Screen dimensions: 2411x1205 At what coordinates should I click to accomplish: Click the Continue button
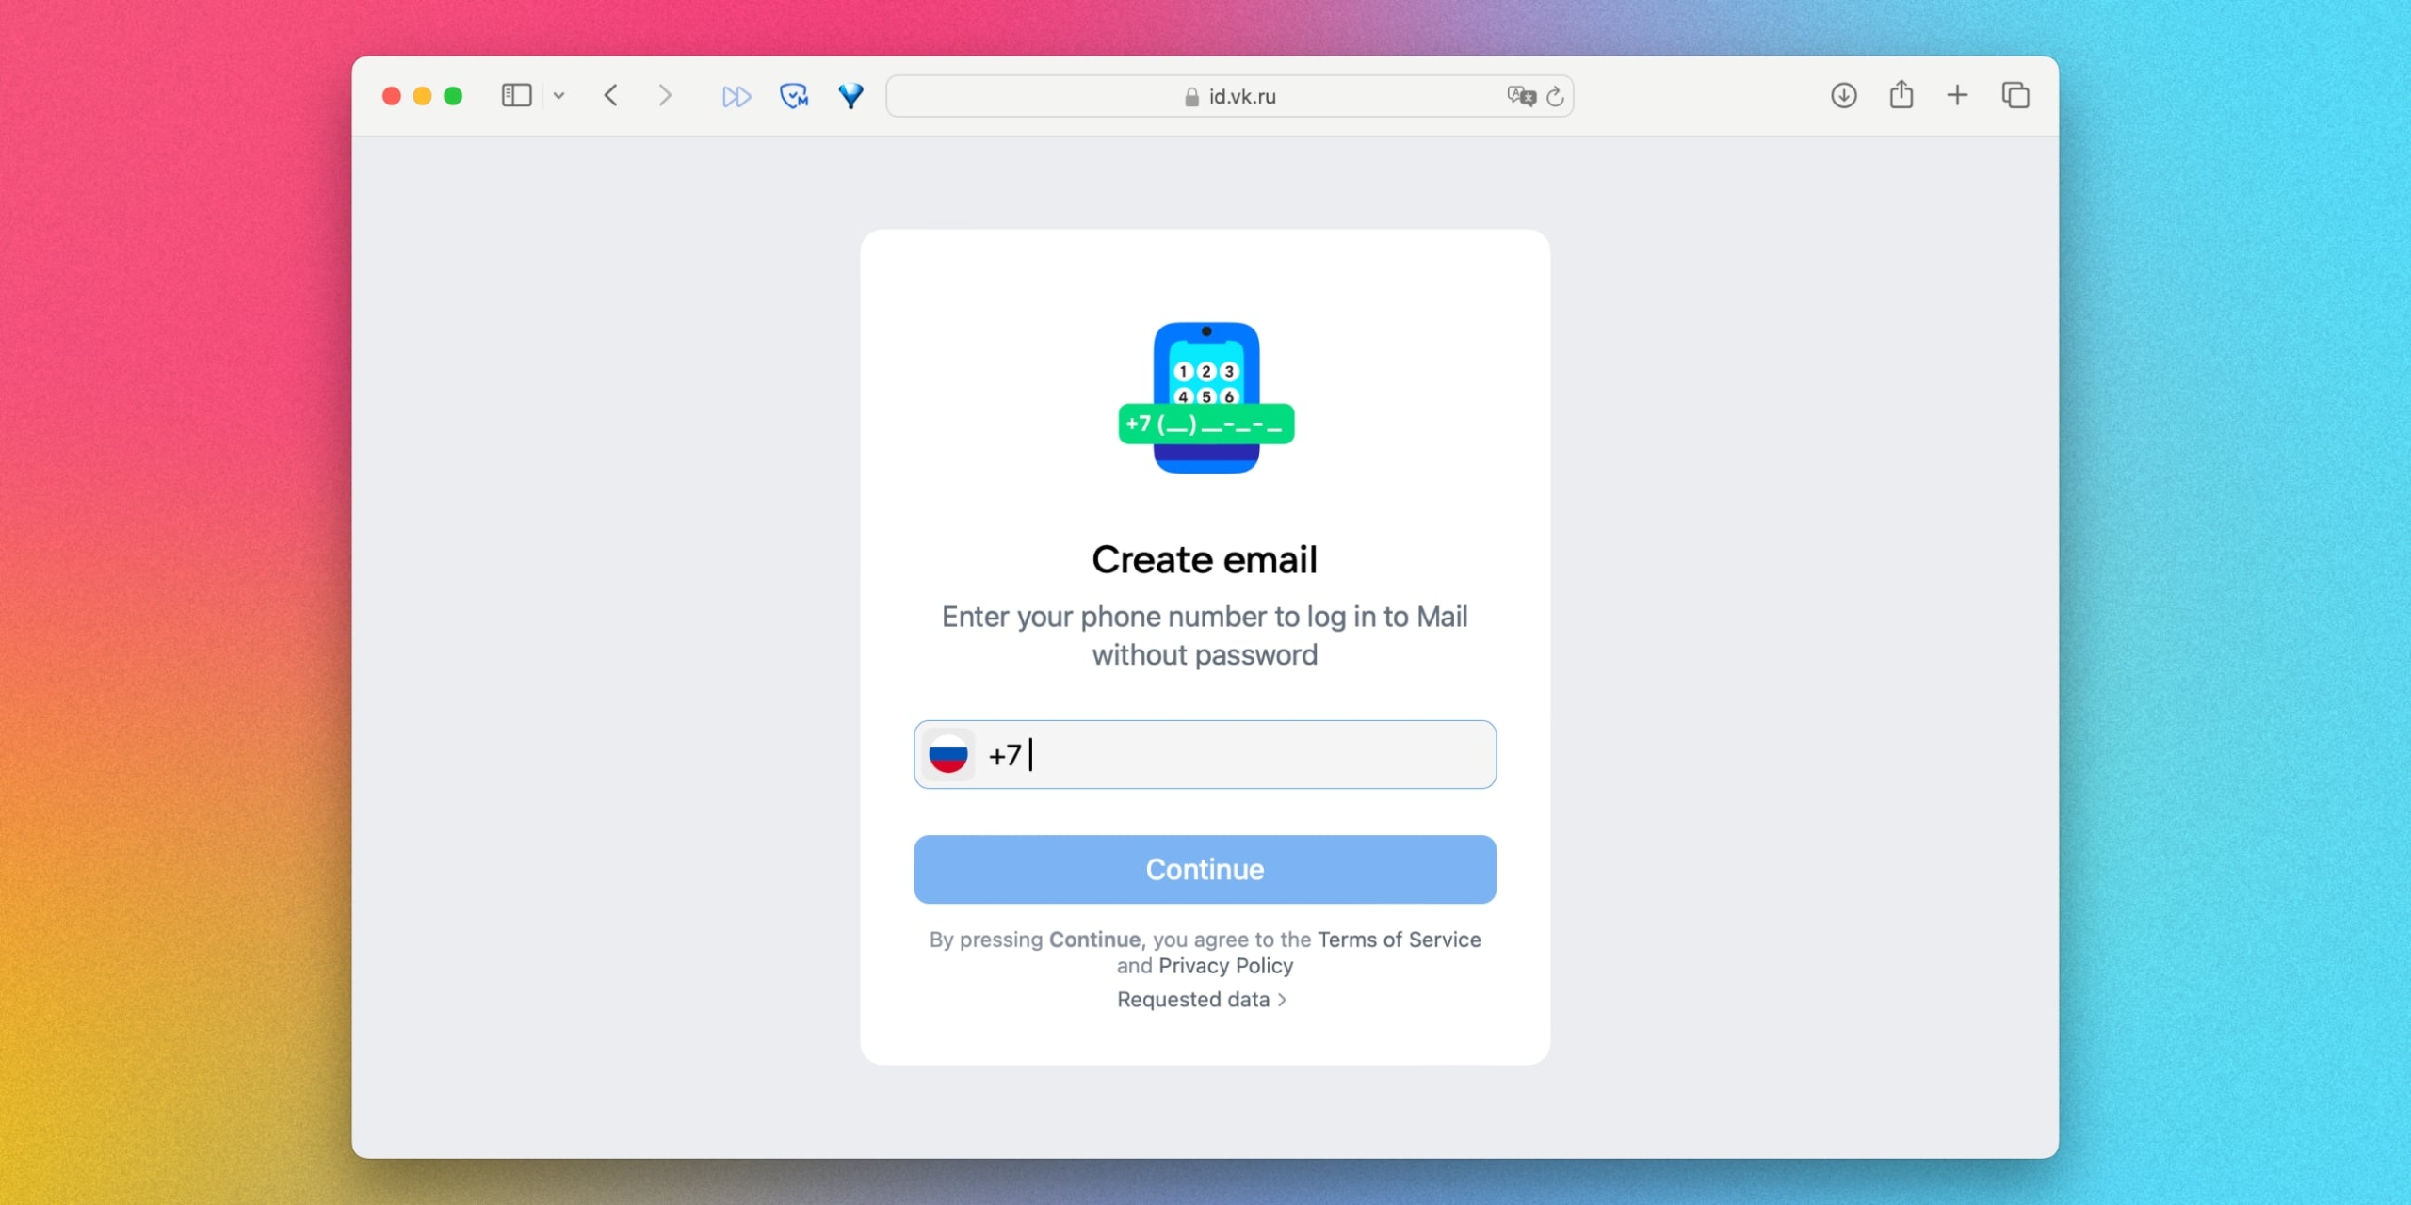[1205, 869]
